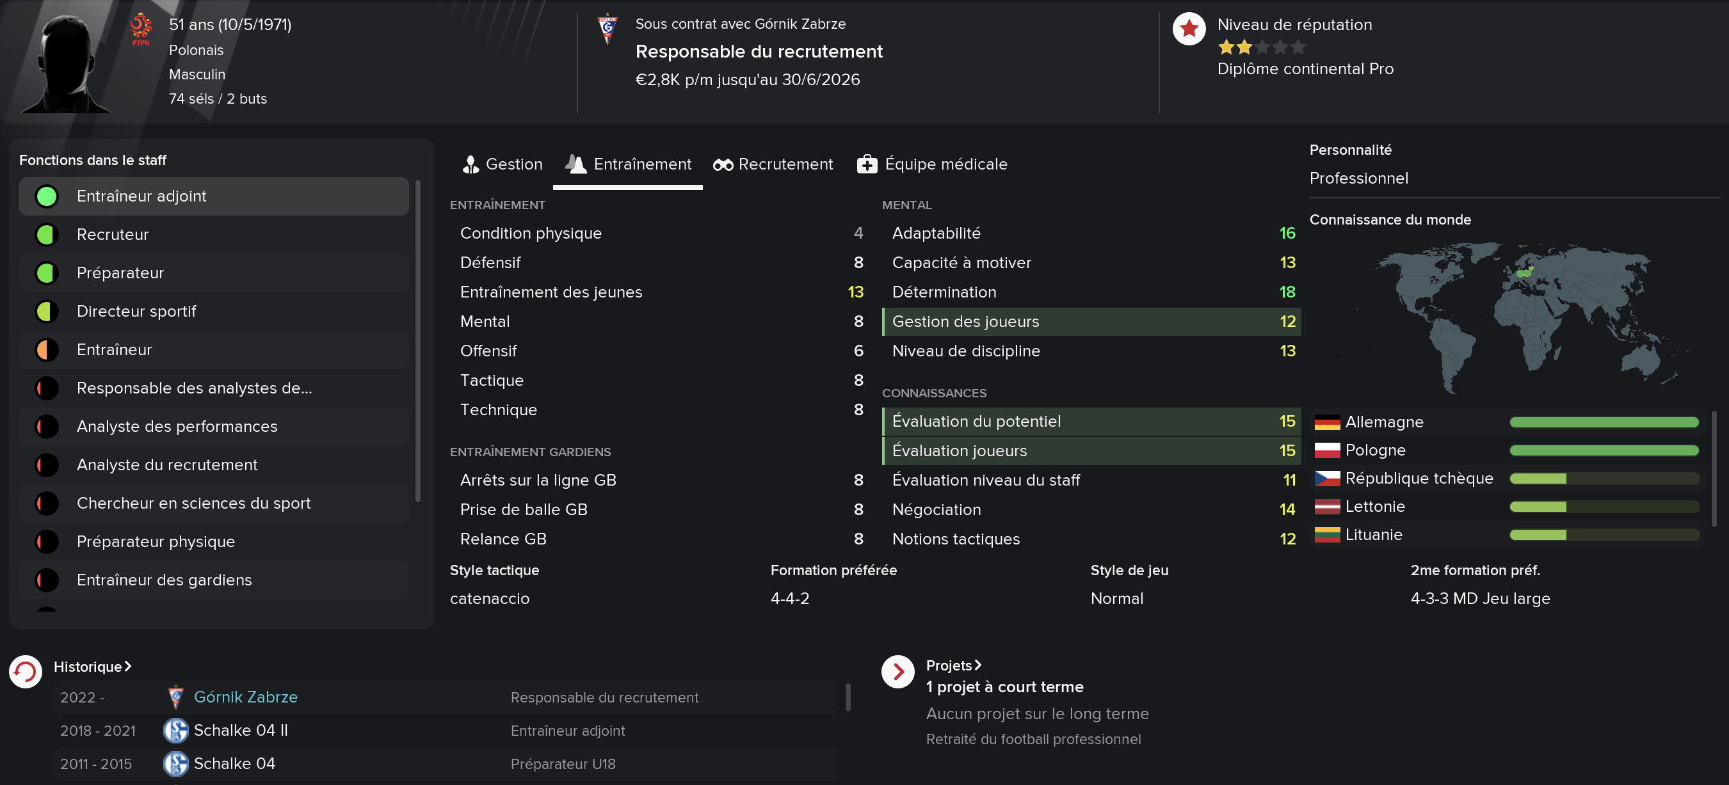Click the Polish federation PZPN logo
The image size is (1729, 785).
coord(141,30)
